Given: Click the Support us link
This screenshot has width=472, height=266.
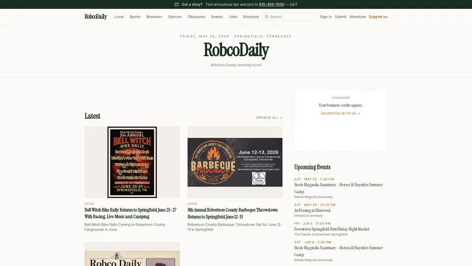Looking at the screenshot, I should click(378, 17).
